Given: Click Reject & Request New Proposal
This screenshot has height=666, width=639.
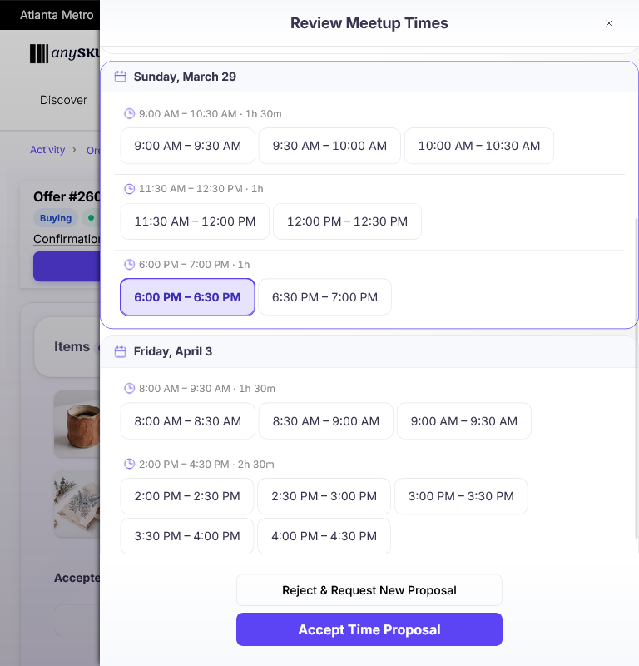Looking at the screenshot, I should (x=369, y=590).
